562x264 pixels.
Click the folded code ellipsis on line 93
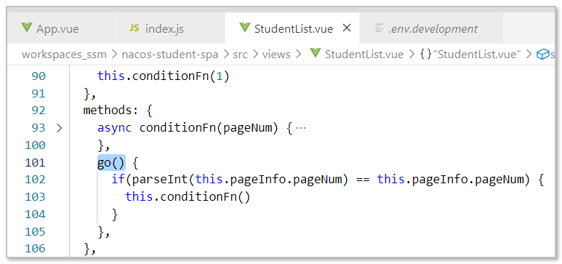point(300,128)
